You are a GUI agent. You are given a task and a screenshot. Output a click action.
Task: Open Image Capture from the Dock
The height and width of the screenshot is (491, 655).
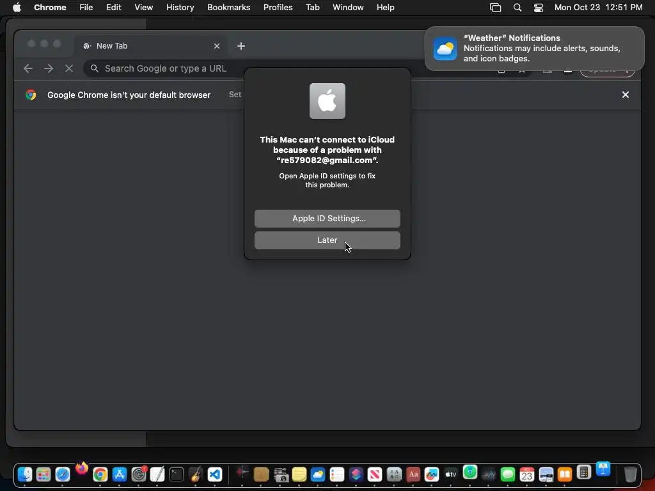coord(280,474)
